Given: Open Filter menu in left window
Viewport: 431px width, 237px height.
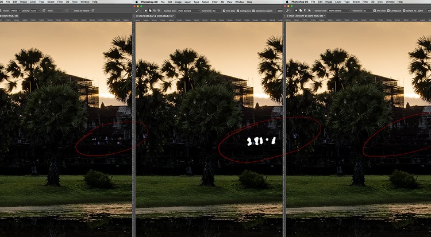Looking at the screenshot, I should 60,2.
